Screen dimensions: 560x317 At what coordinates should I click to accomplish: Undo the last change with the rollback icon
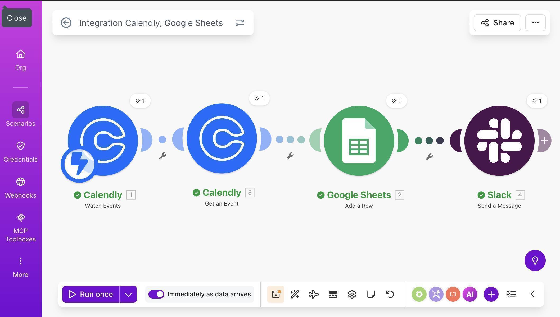[x=390, y=294]
